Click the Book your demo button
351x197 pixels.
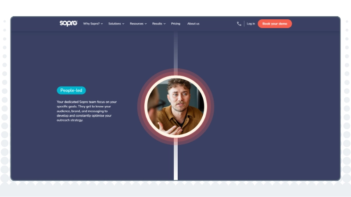(275, 24)
